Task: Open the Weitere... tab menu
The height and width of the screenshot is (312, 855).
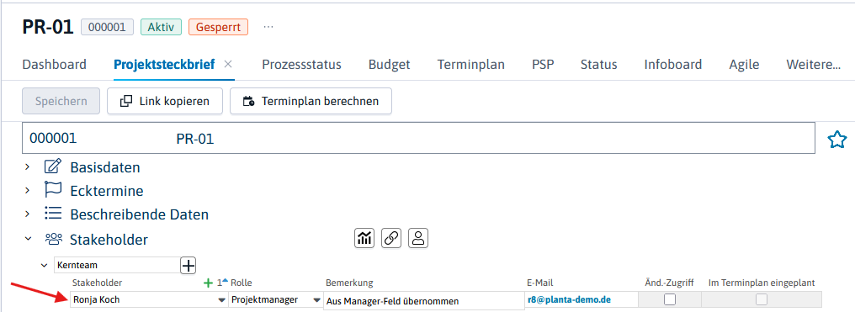Action: (813, 64)
